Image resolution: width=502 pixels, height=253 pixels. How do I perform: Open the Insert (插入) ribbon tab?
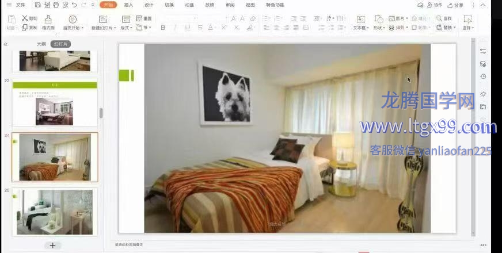129,5
